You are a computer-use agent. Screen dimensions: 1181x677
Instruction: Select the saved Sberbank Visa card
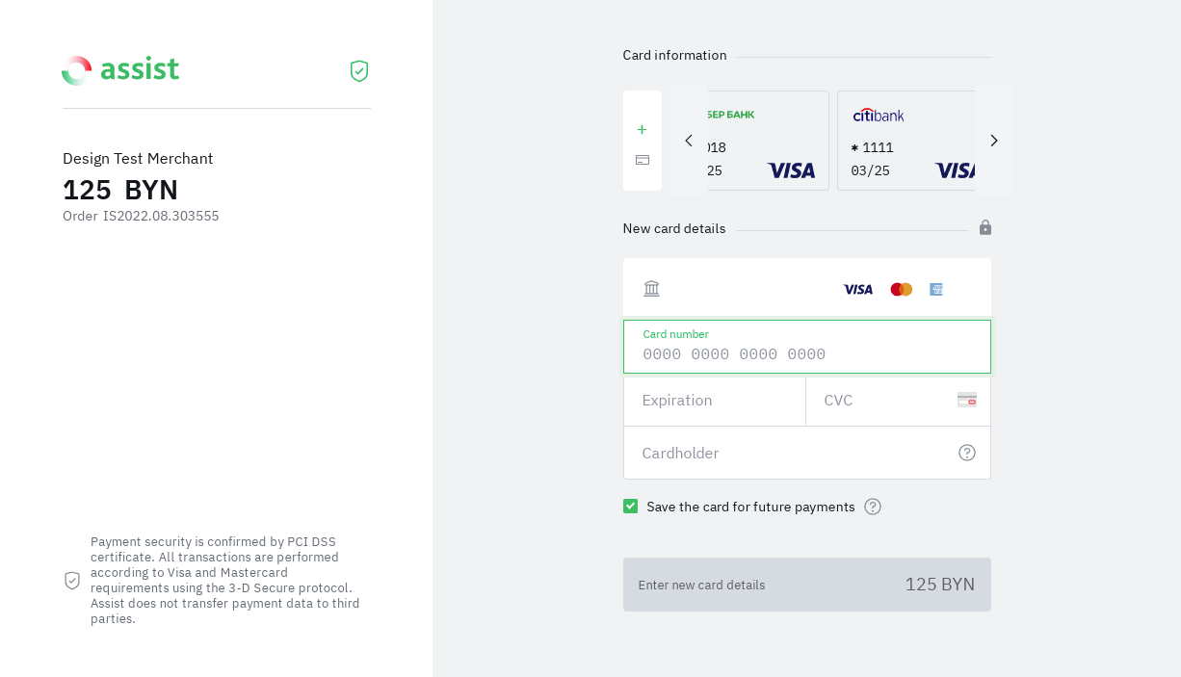(768, 141)
